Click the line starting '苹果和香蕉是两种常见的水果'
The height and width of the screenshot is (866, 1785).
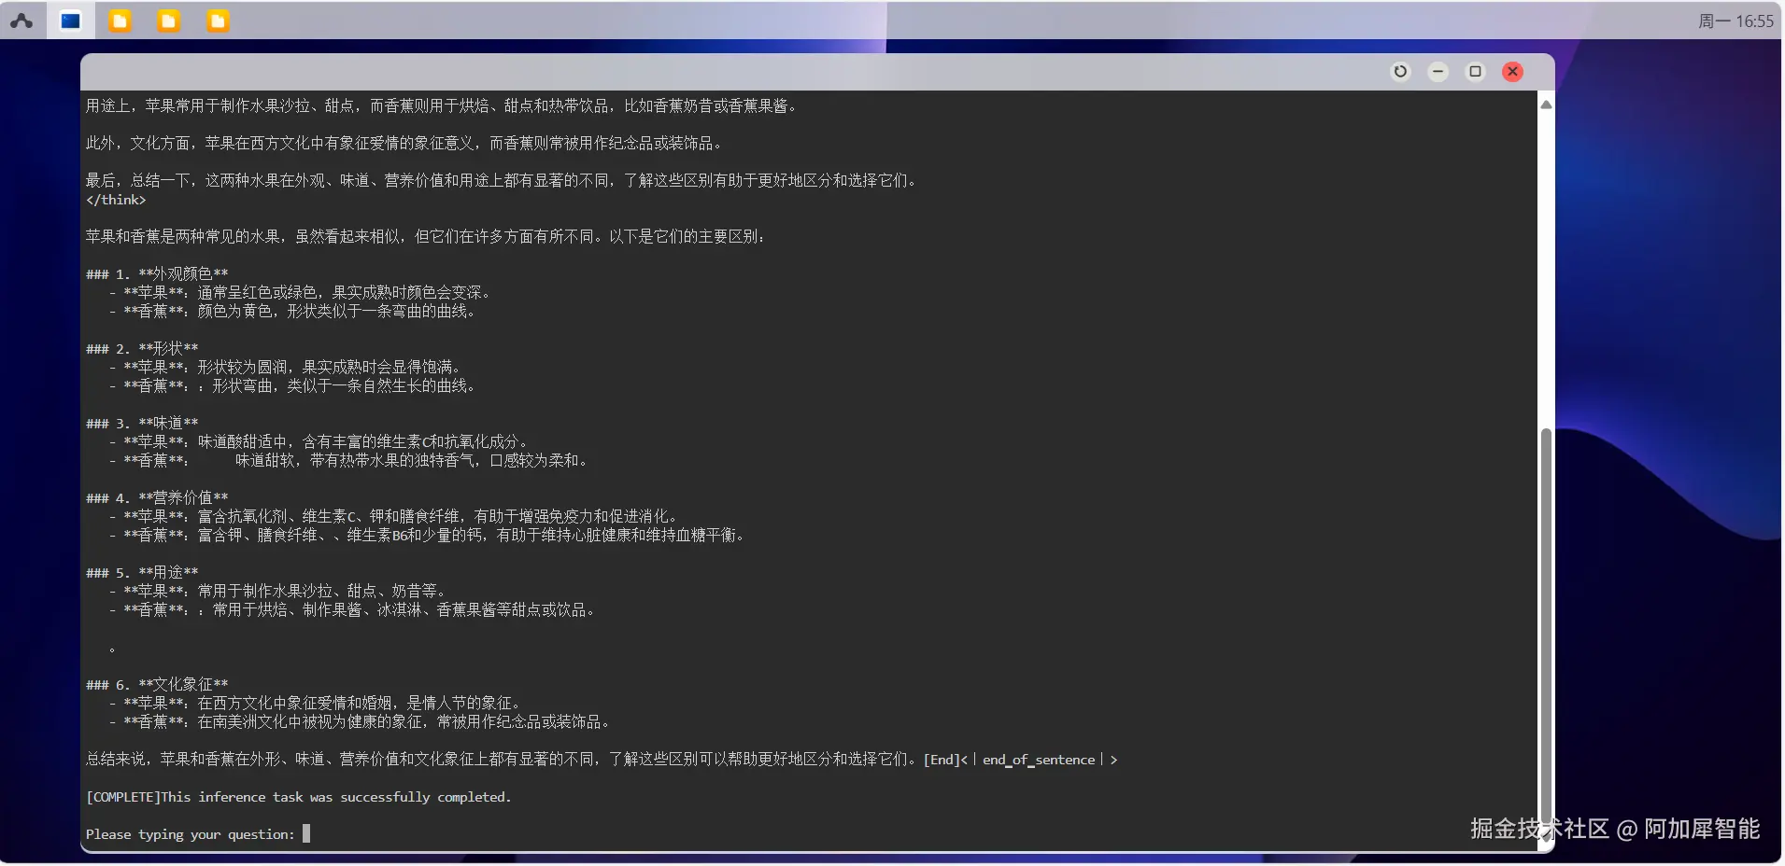click(427, 236)
